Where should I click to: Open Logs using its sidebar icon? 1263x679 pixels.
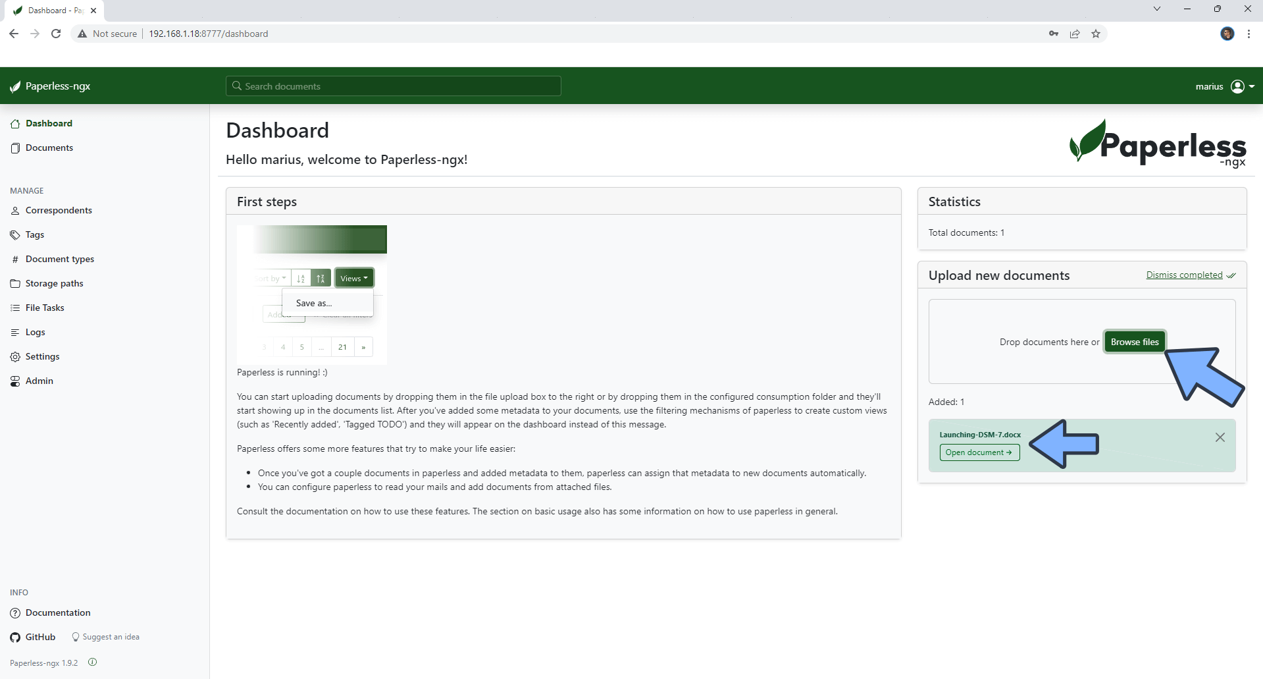(x=14, y=332)
